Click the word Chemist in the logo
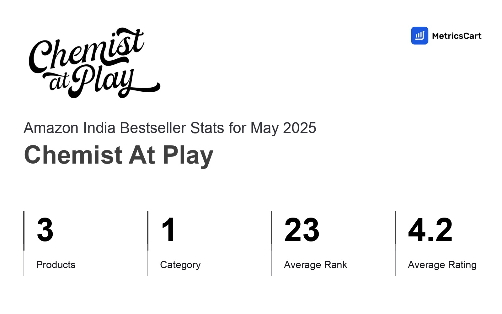Image resolution: width=502 pixels, height=314 pixels. [87, 50]
